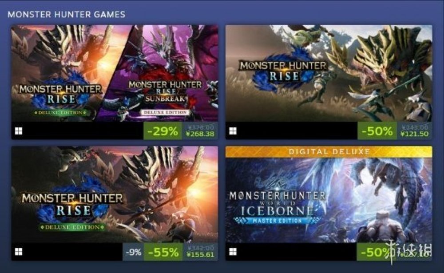
Task: Click Windows platform icon under Monster Hunter Rise tile
Action: pyautogui.click(x=233, y=131)
